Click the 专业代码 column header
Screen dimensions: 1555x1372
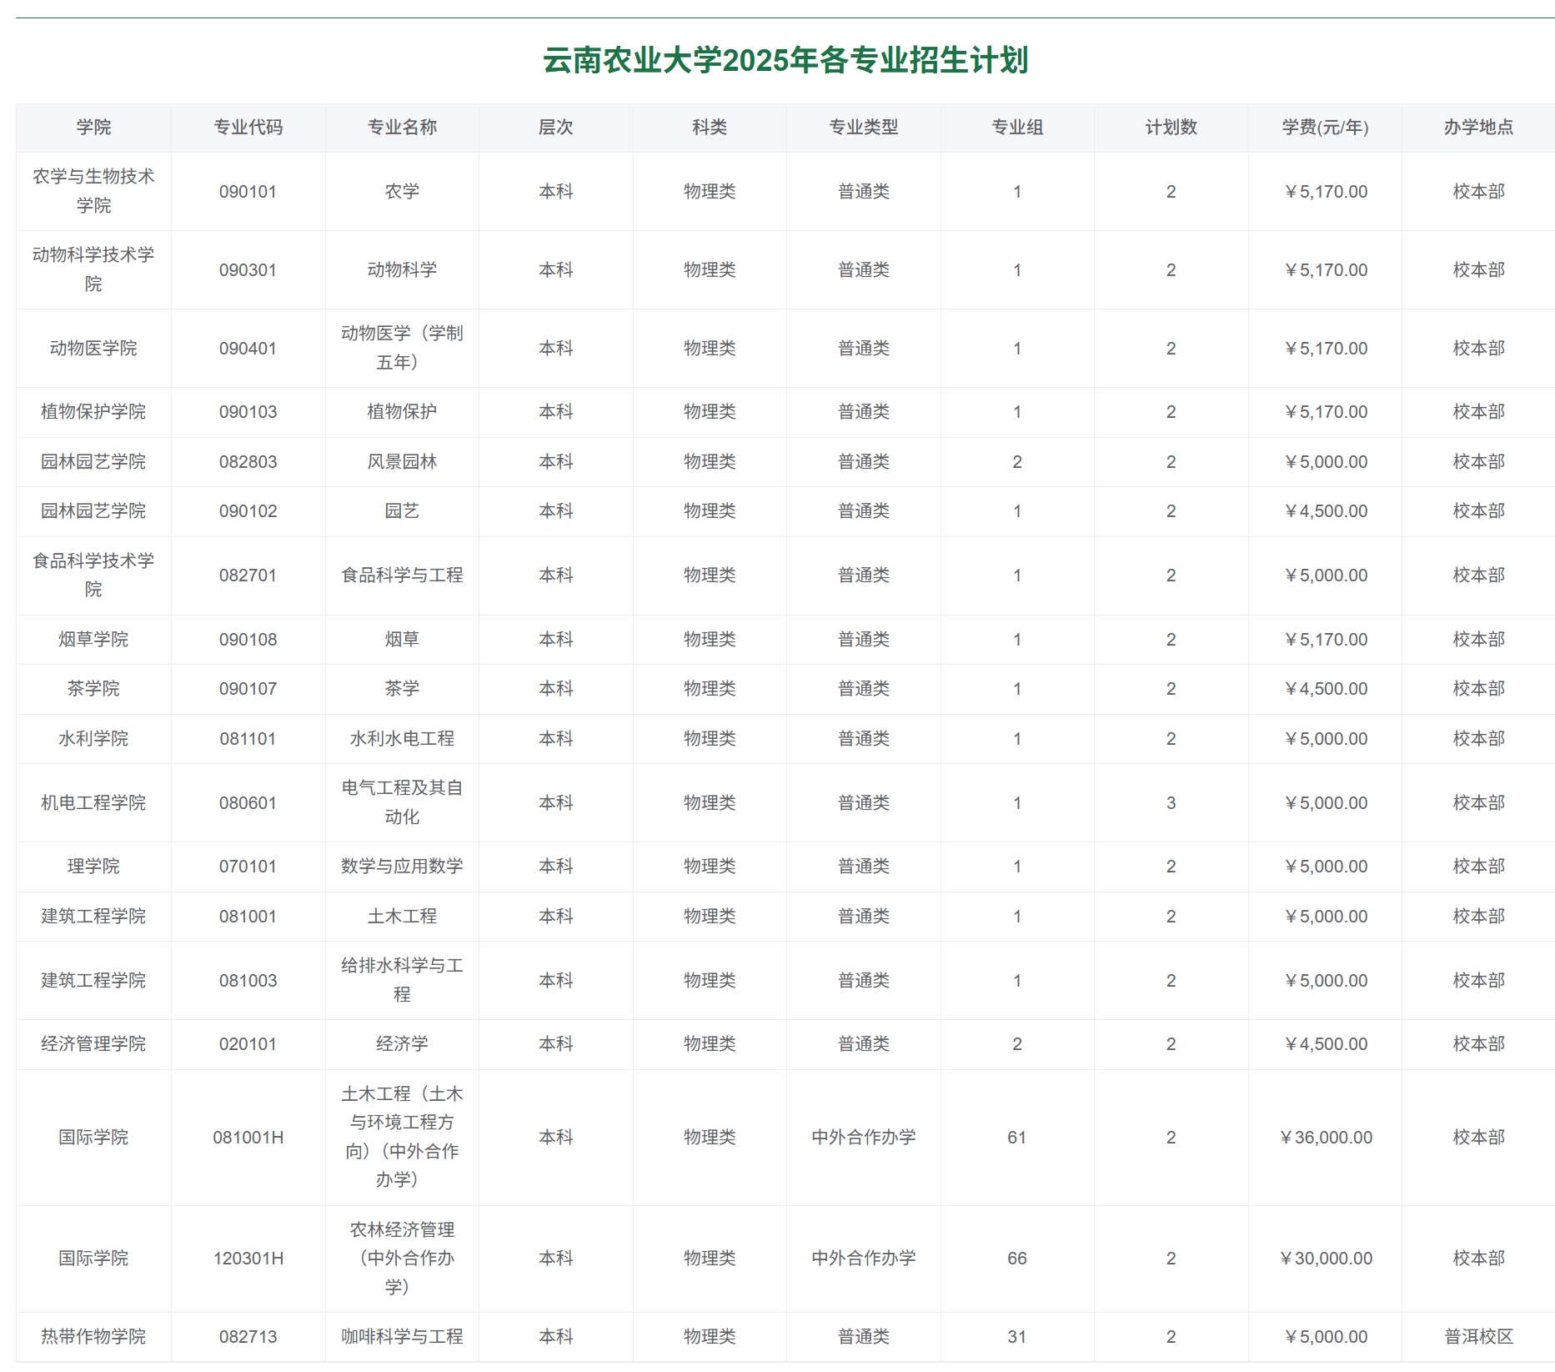tap(248, 127)
